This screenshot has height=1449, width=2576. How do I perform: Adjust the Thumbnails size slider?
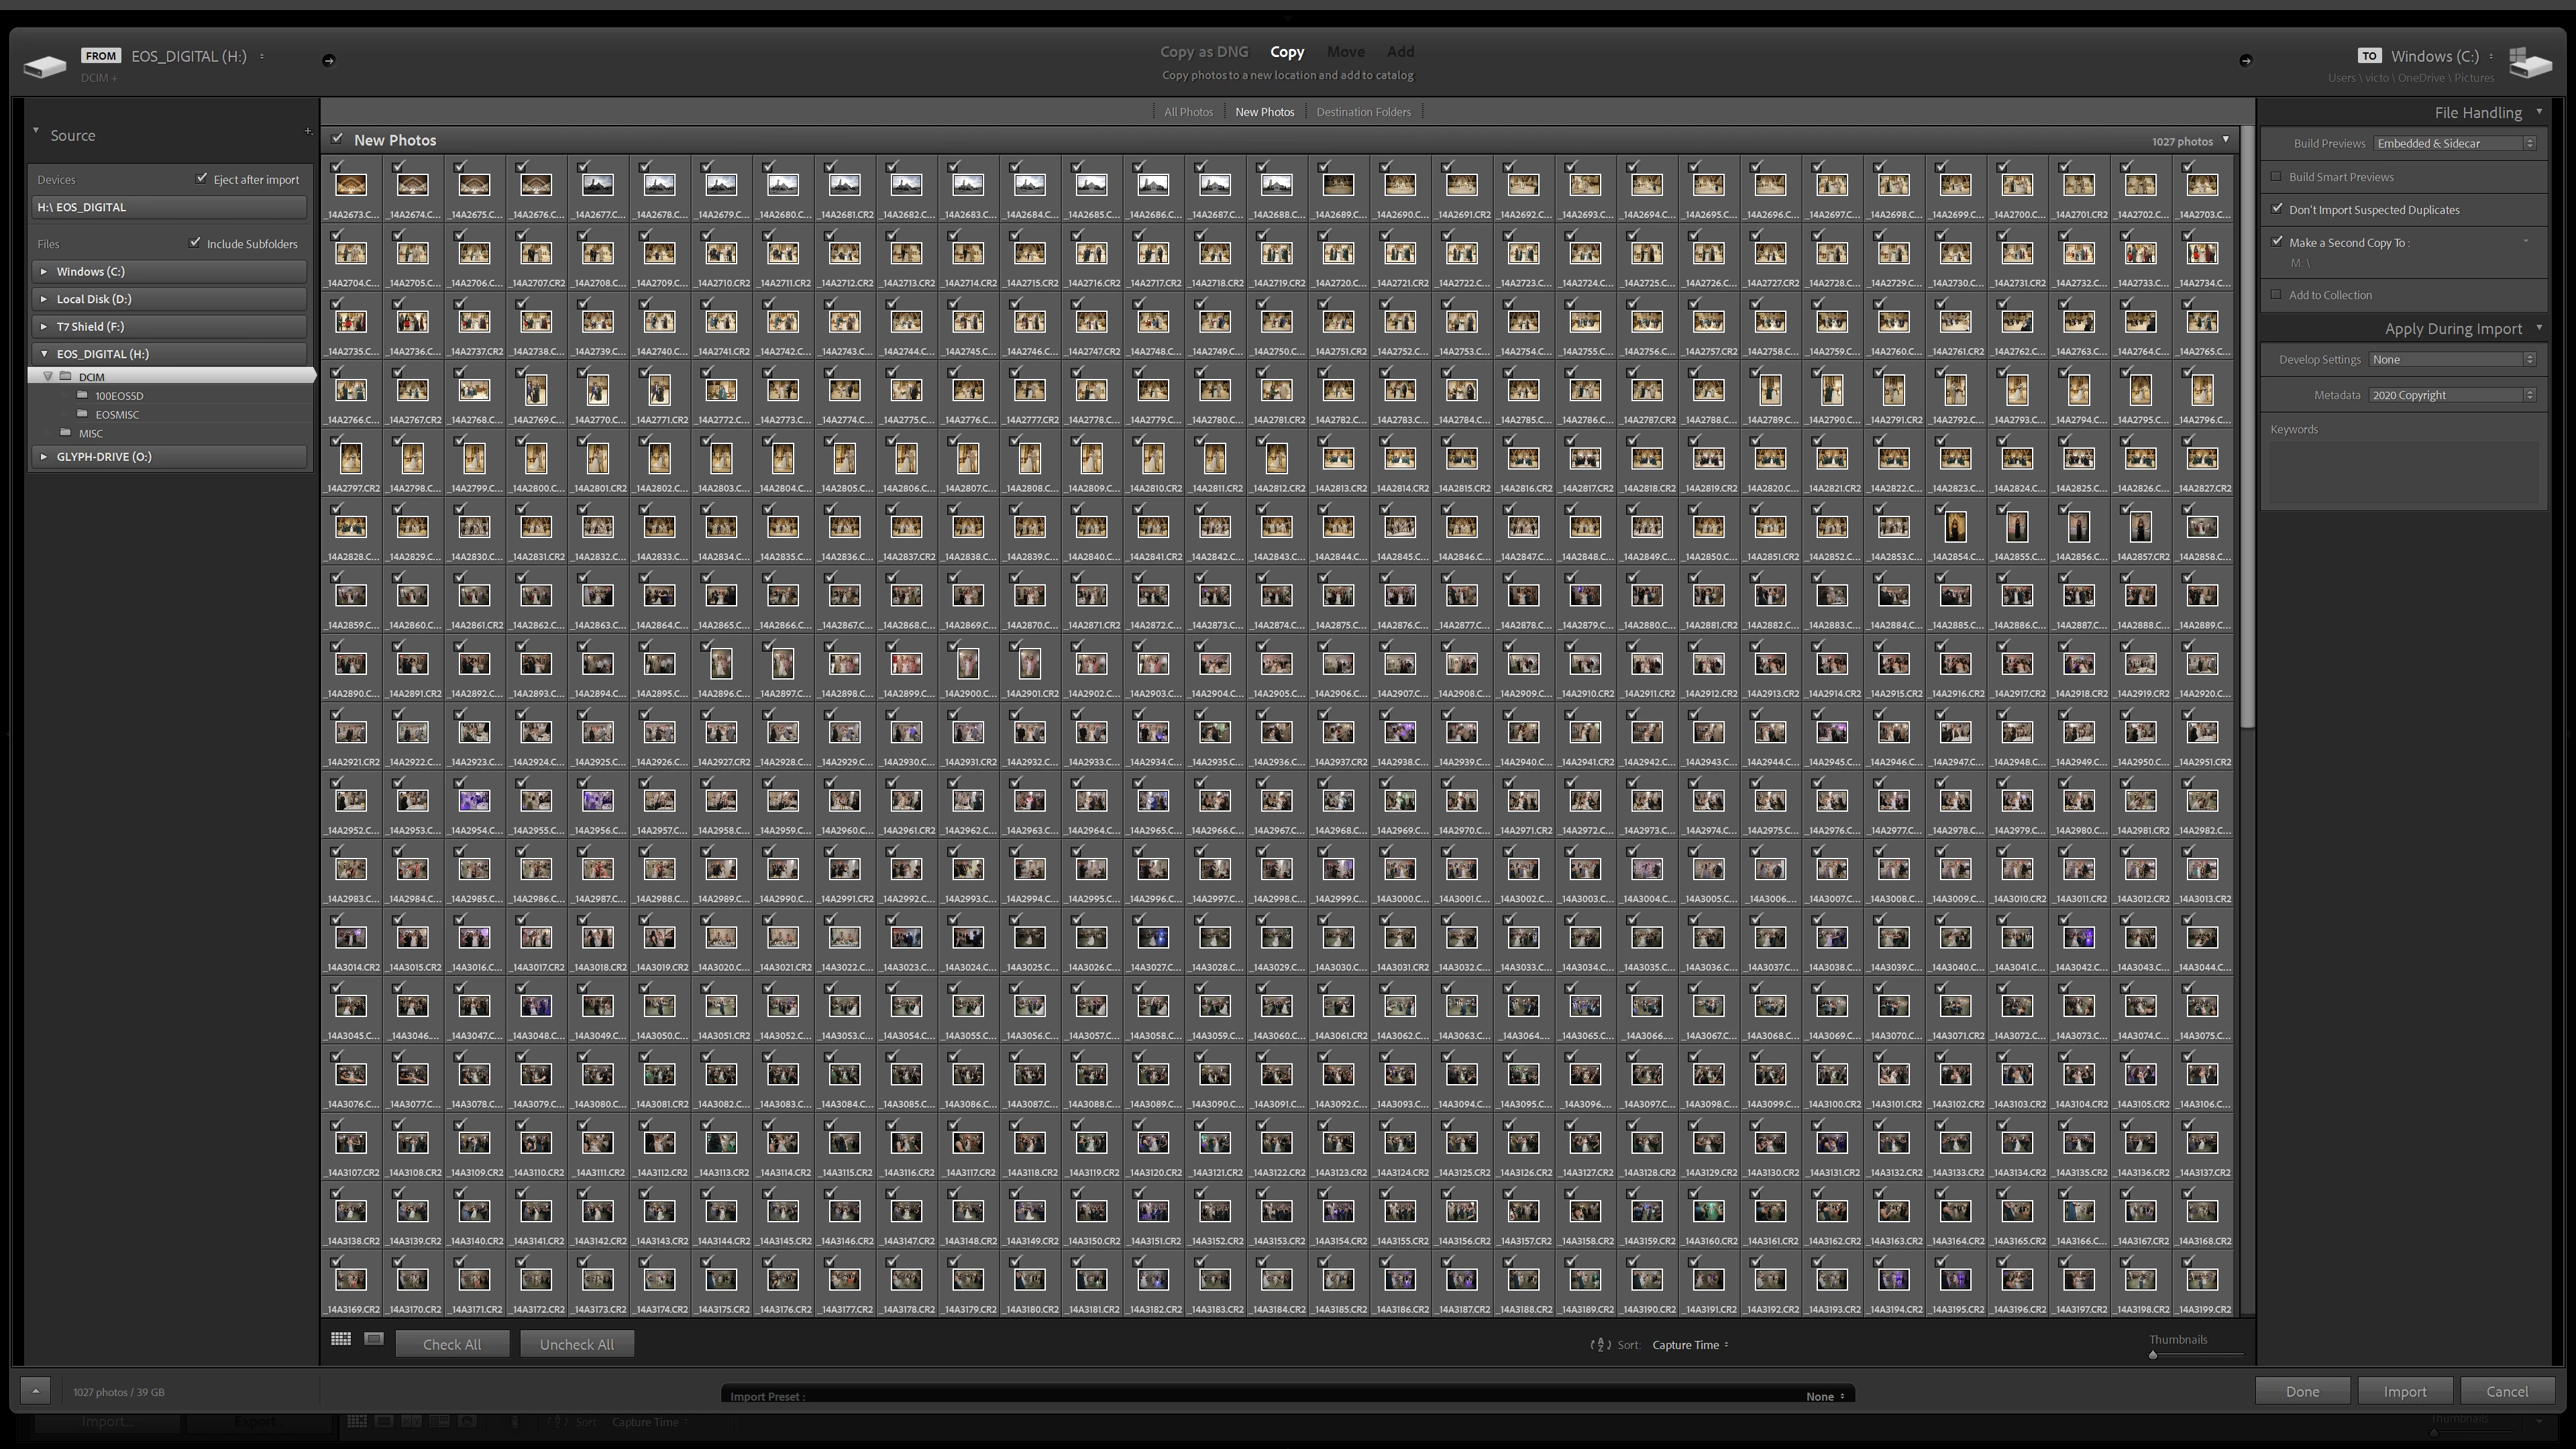coord(2153,1355)
